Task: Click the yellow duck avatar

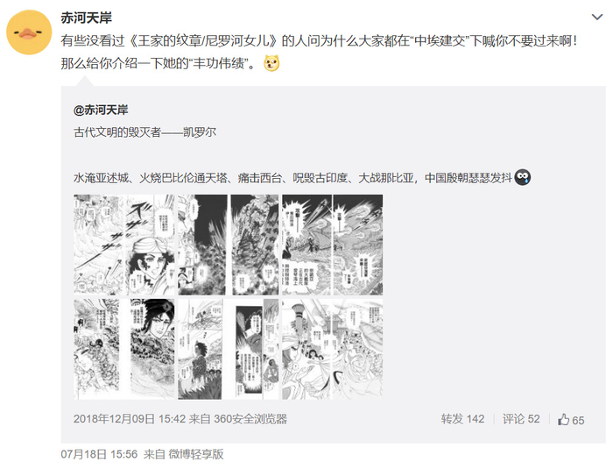Action: tap(29, 32)
